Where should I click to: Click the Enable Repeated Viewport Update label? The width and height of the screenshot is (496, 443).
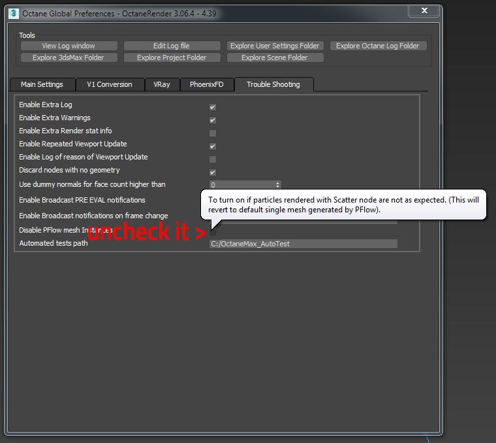click(x=72, y=144)
